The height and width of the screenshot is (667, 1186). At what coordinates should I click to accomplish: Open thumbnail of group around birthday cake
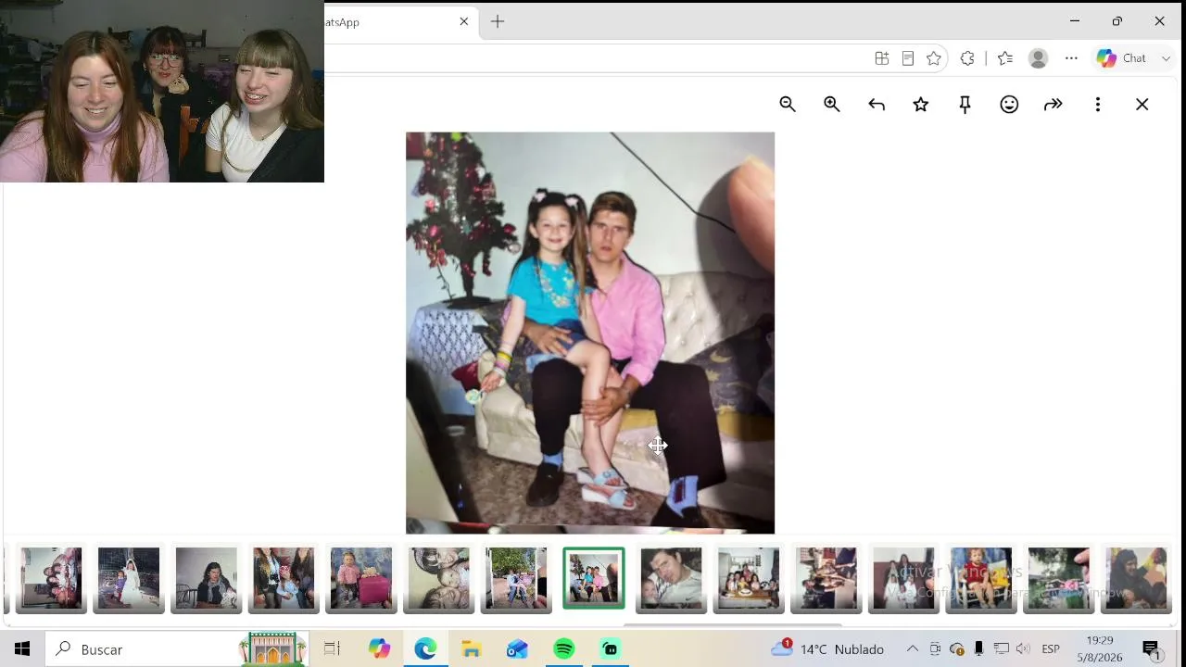coord(749,579)
